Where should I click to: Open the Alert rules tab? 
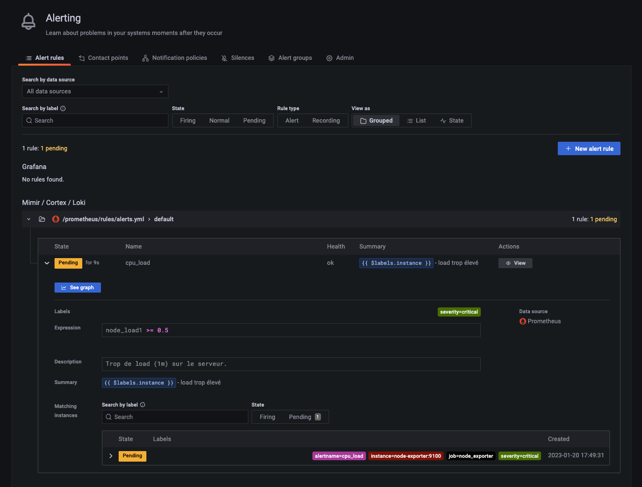pyautogui.click(x=44, y=58)
